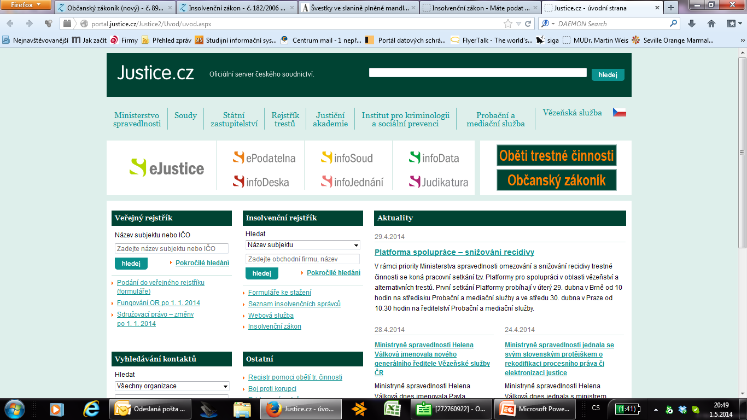Open Windows Explorer folder taskbar icon
Image resolution: width=747 pixels, height=420 pixels.
click(x=242, y=409)
